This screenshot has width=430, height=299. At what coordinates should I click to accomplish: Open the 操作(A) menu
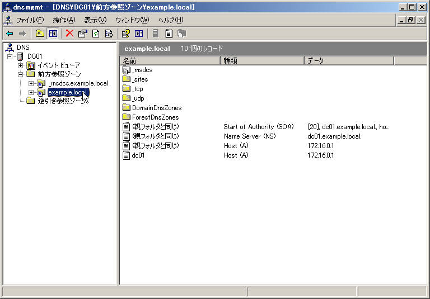tap(63, 20)
